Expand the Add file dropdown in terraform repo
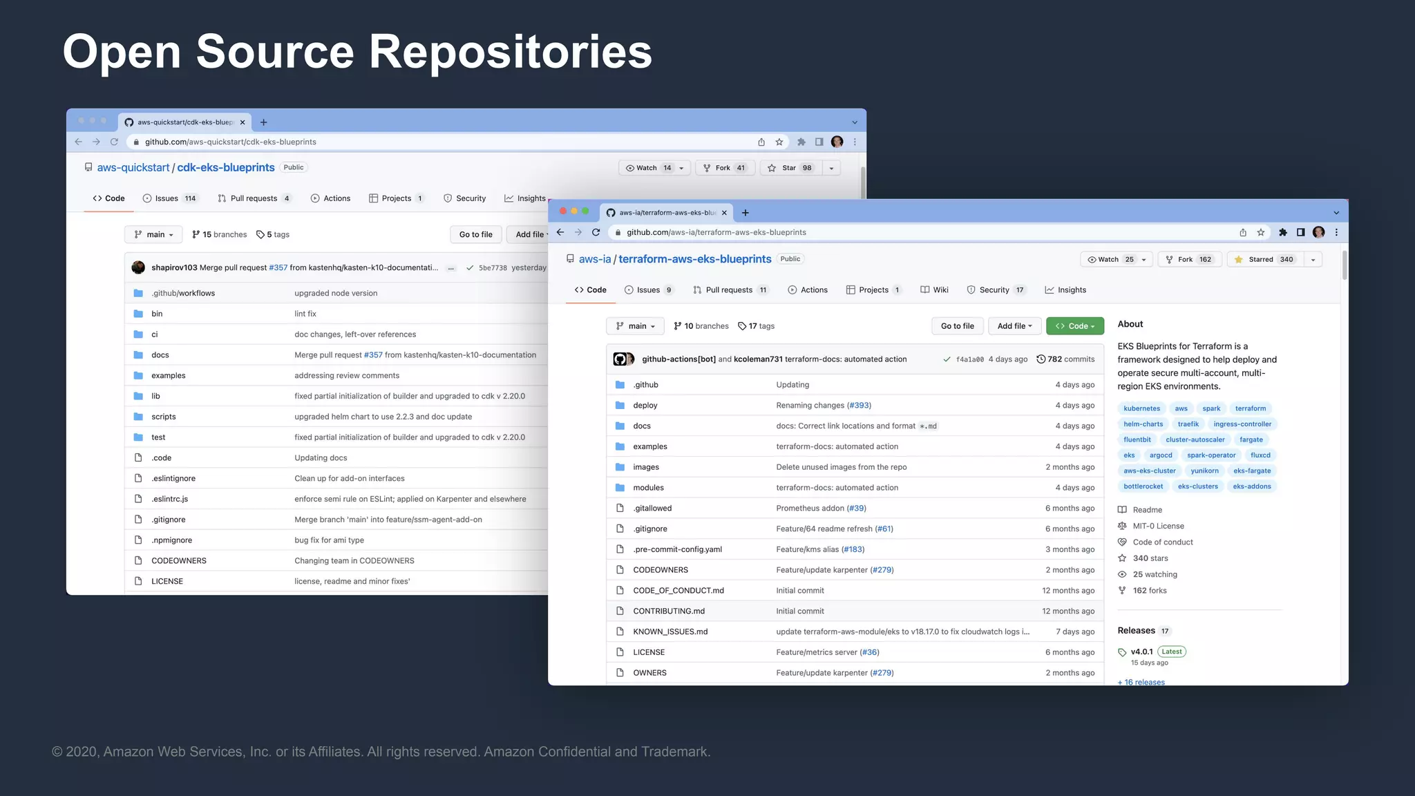Screen dimensions: 1415x796 click(1014, 326)
